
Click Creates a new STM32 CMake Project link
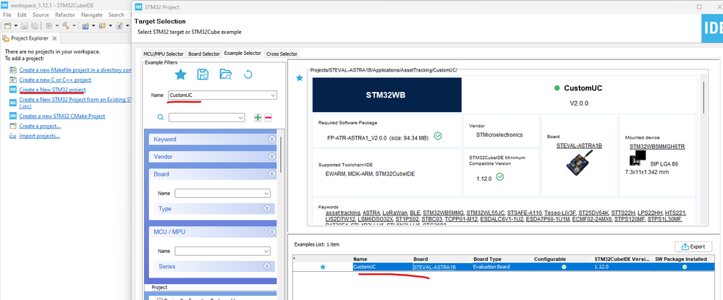[62, 116]
